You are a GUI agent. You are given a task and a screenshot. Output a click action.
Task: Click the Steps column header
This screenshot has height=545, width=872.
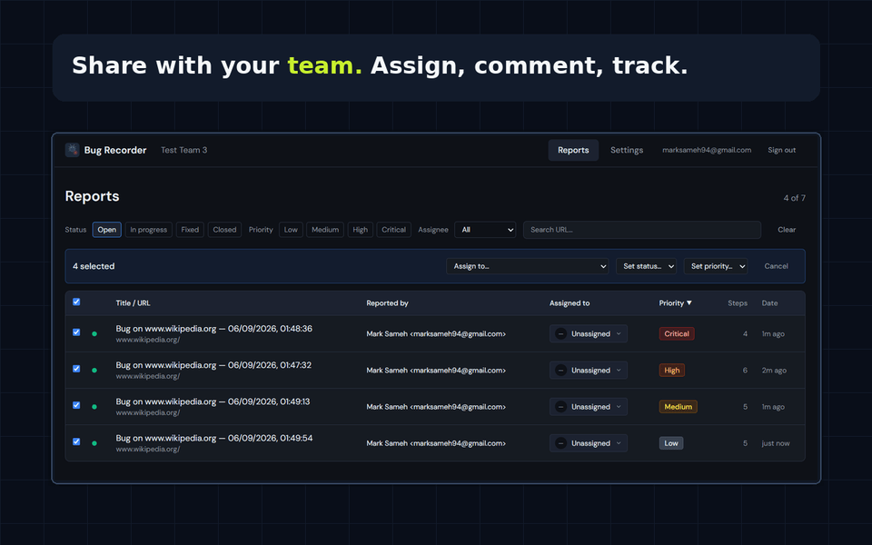738,303
